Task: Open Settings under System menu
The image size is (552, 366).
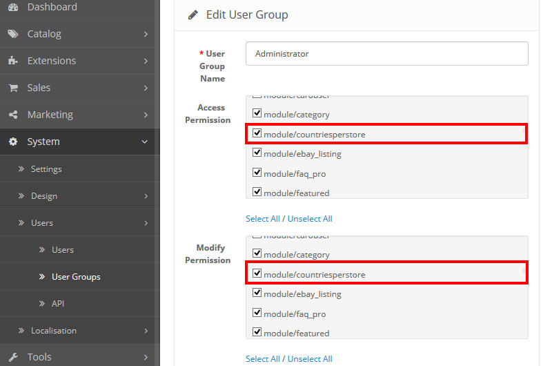Action: coord(46,169)
